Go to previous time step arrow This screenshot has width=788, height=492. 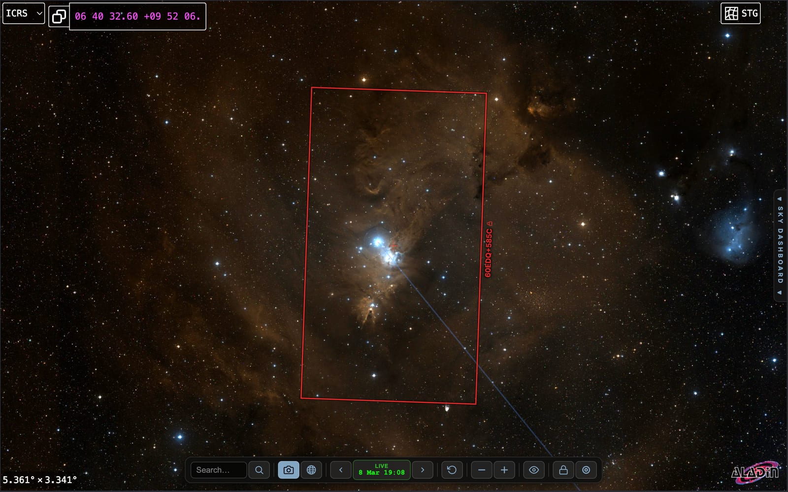tap(341, 470)
